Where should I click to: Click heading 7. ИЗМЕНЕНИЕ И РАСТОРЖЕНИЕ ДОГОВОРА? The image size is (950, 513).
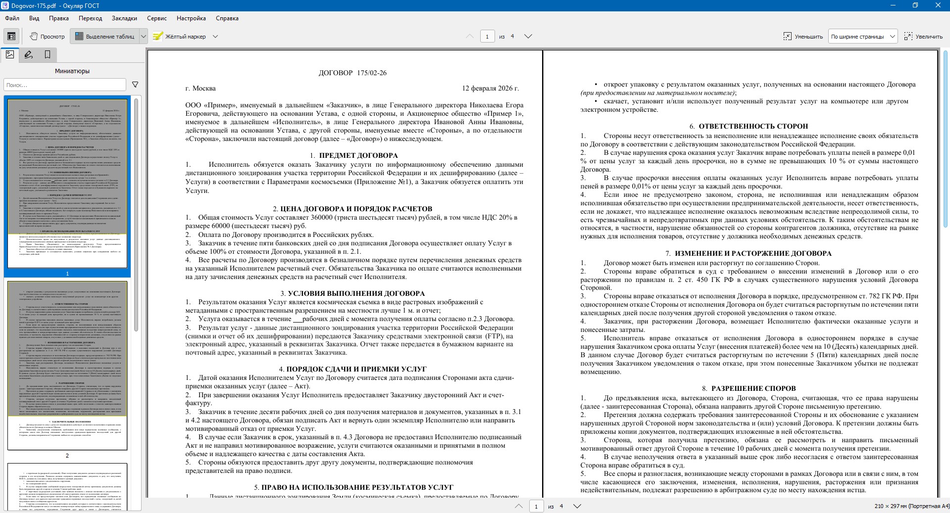749,253
